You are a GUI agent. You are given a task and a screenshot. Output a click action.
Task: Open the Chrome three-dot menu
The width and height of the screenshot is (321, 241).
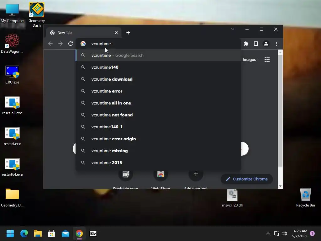(x=276, y=44)
